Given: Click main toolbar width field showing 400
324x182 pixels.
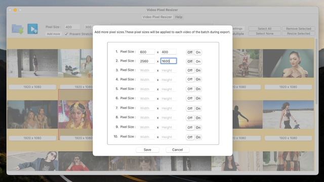Looking at the screenshot, I should (72, 27).
